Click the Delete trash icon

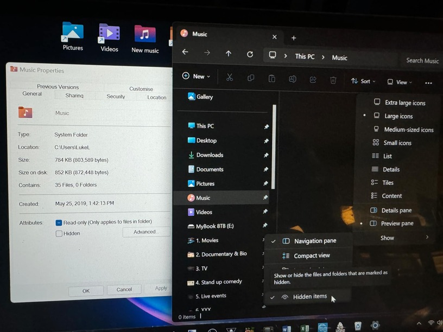point(333,80)
